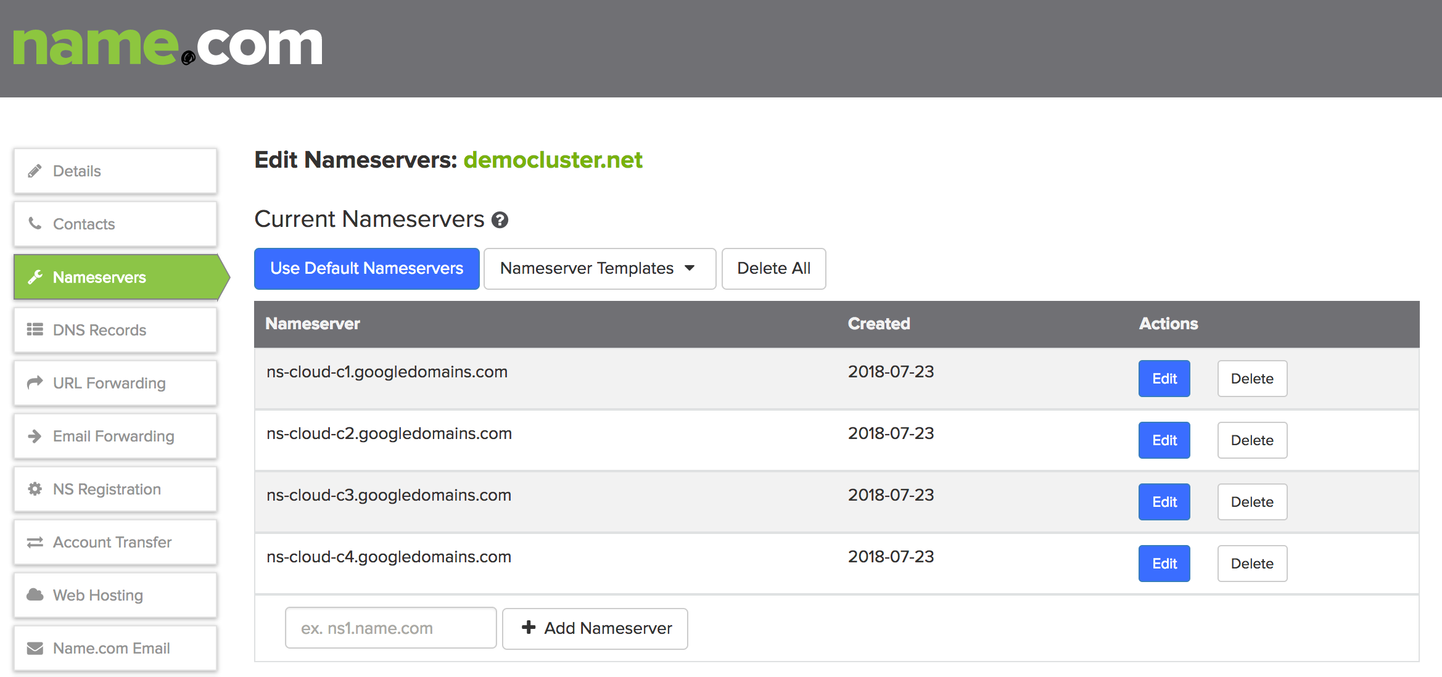Click the Nameserver column header
The width and height of the screenshot is (1442, 677).
pos(312,324)
